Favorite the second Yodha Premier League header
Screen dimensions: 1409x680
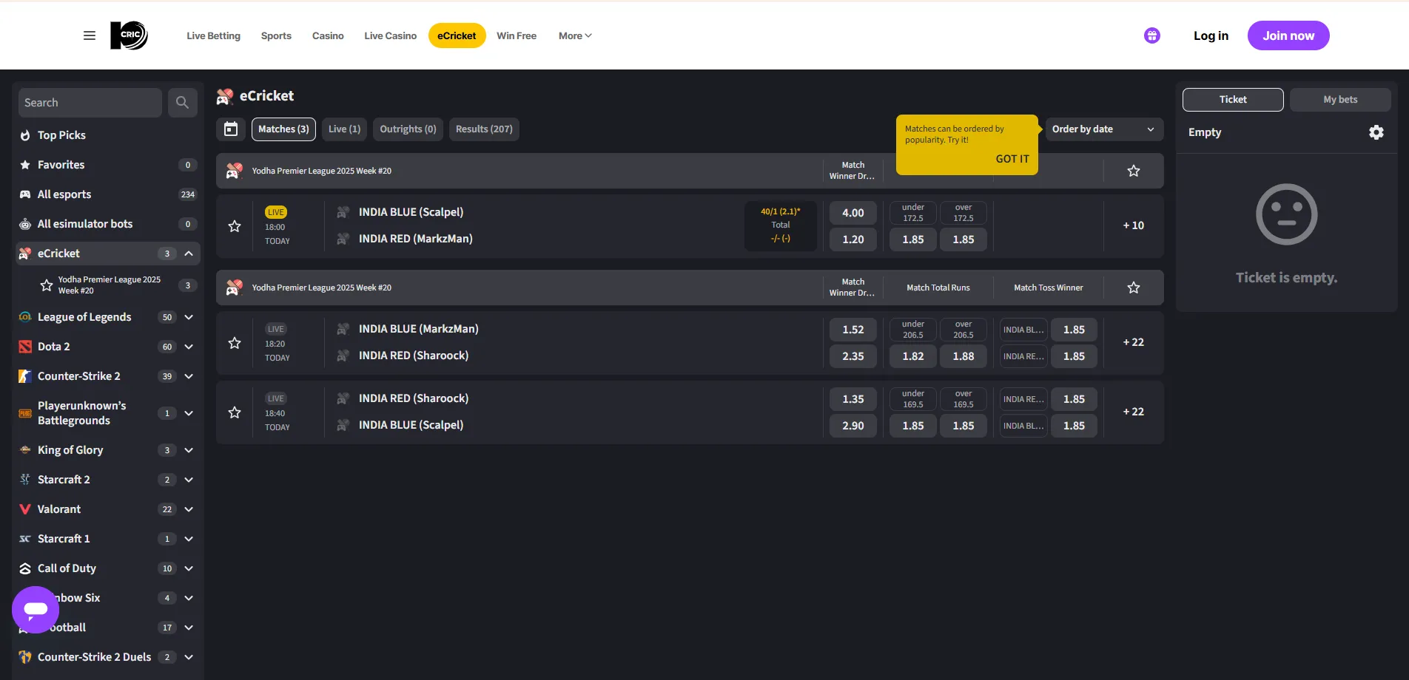click(1134, 288)
